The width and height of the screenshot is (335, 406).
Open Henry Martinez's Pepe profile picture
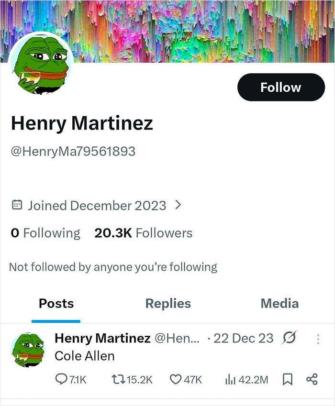click(x=40, y=61)
